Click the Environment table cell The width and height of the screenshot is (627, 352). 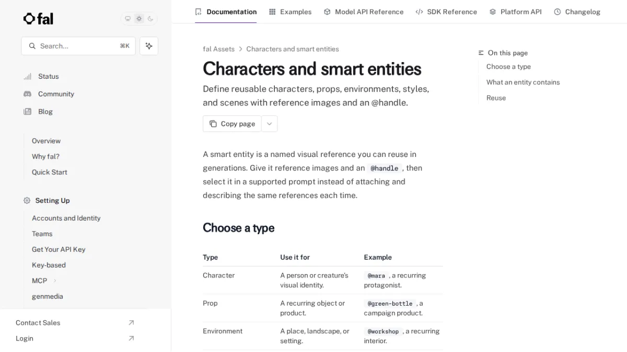pyautogui.click(x=223, y=331)
